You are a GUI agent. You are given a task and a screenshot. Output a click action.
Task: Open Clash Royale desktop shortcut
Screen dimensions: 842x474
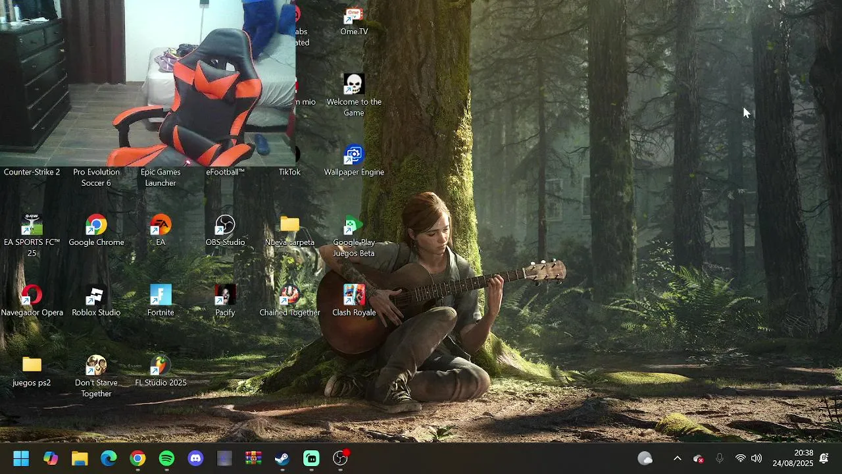354,301
